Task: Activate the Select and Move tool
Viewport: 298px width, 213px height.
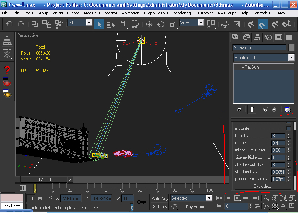Action: 149,24
